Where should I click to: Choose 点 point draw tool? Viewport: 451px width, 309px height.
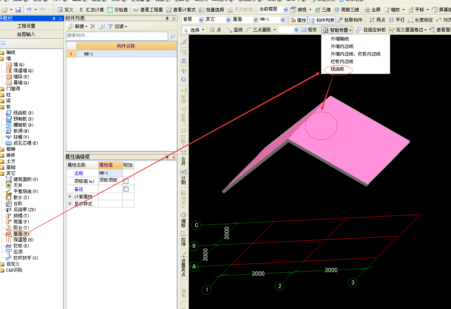(215, 30)
